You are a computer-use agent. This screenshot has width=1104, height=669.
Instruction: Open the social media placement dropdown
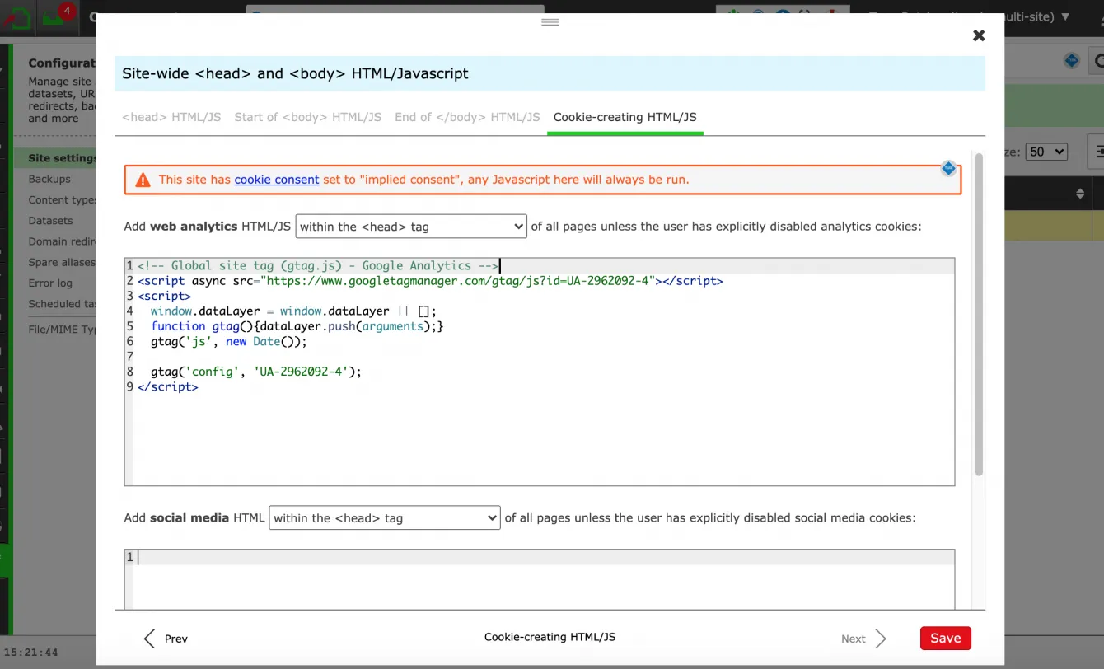[x=385, y=518]
